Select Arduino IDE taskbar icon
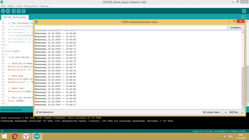 point(37,136)
